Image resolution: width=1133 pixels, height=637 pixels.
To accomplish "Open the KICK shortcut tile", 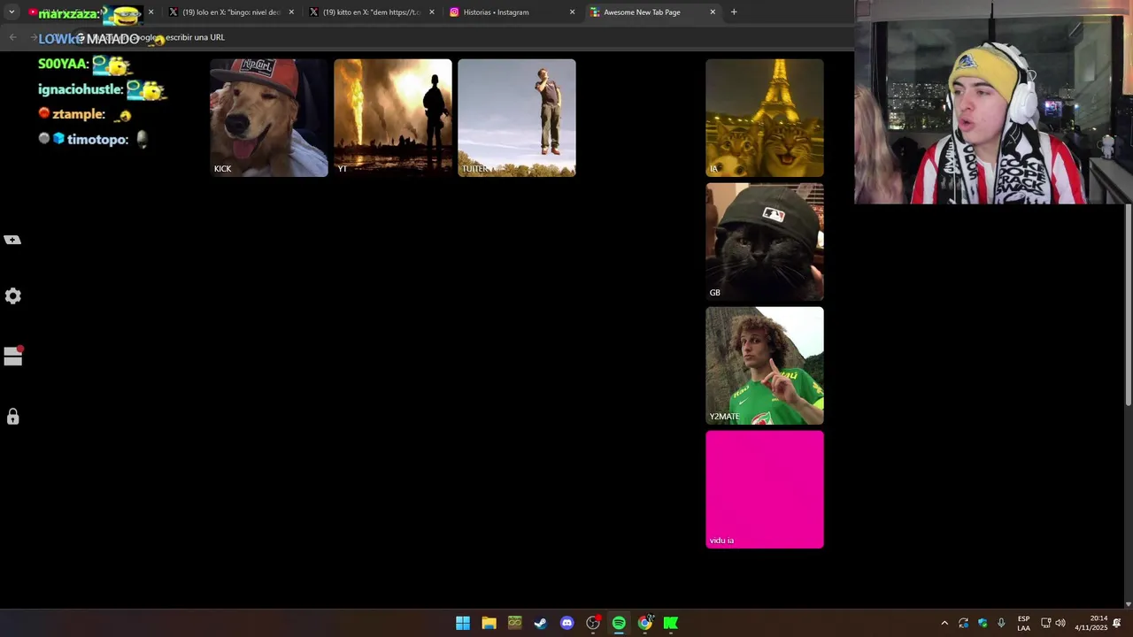I will [269, 118].
